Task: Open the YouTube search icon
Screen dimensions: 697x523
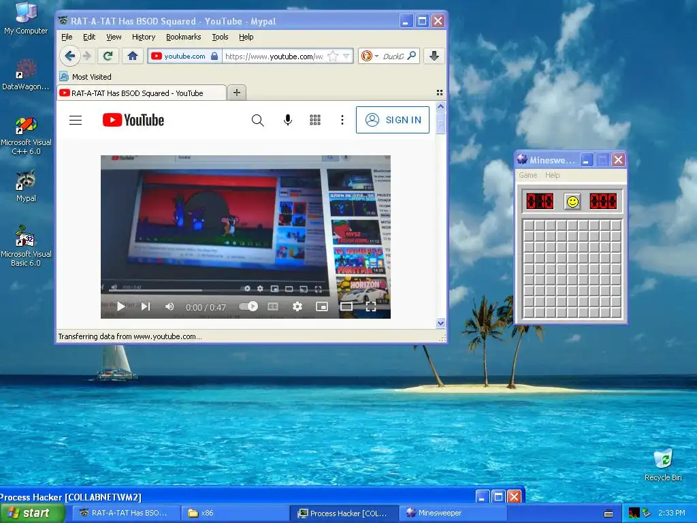Action: [x=257, y=120]
